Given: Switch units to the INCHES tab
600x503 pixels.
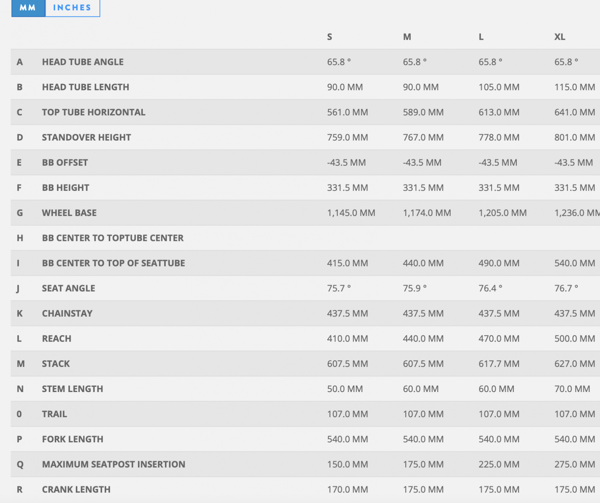Looking at the screenshot, I should point(72,8).
